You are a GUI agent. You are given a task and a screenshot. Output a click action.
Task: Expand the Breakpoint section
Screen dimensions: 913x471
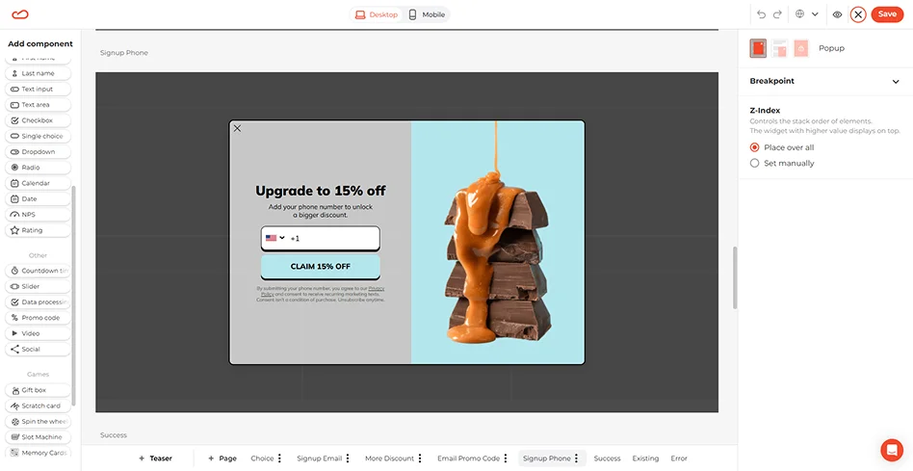click(895, 82)
